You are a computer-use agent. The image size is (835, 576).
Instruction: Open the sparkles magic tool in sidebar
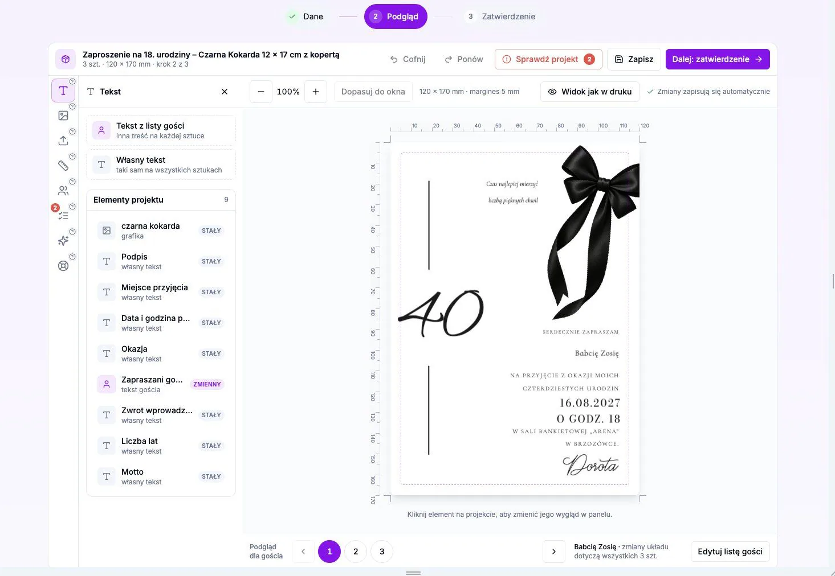point(63,241)
